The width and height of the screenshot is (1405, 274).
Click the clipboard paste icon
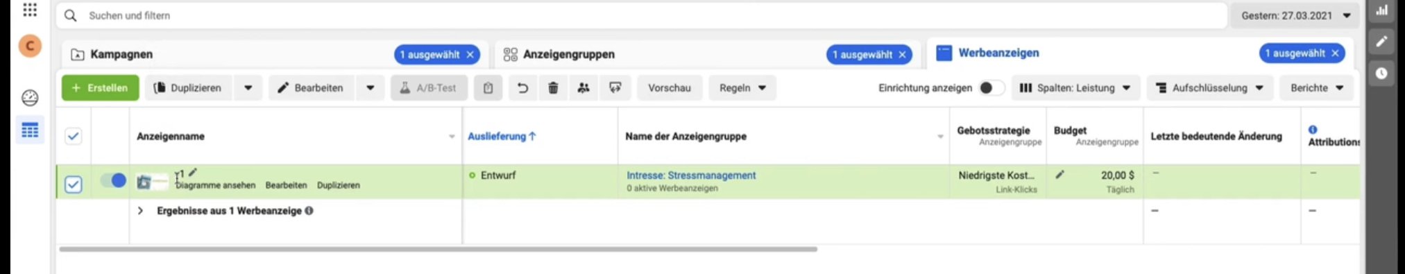pos(488,88)
